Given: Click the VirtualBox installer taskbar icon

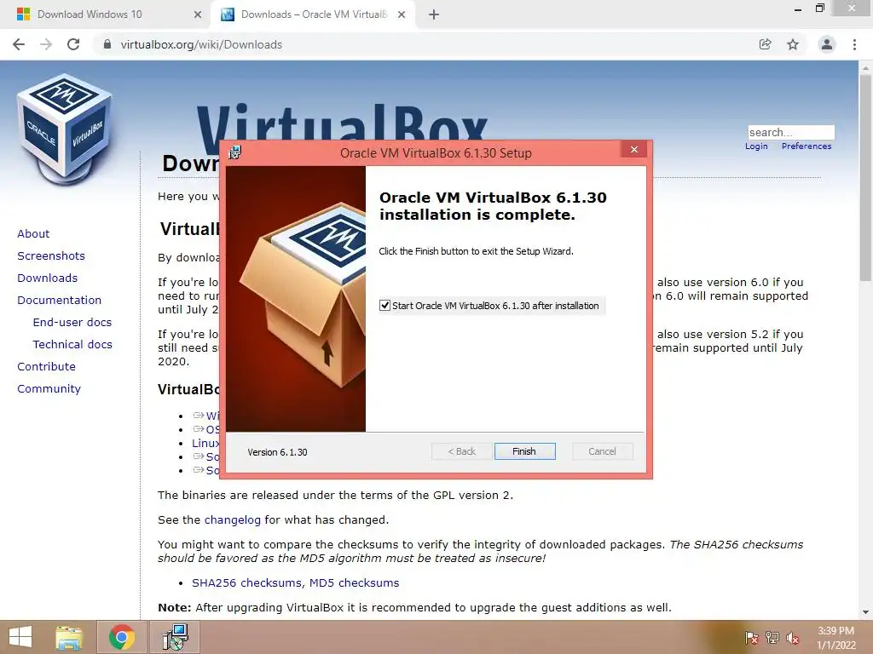Looking at the screenshot, I should (x=176, y=637).
